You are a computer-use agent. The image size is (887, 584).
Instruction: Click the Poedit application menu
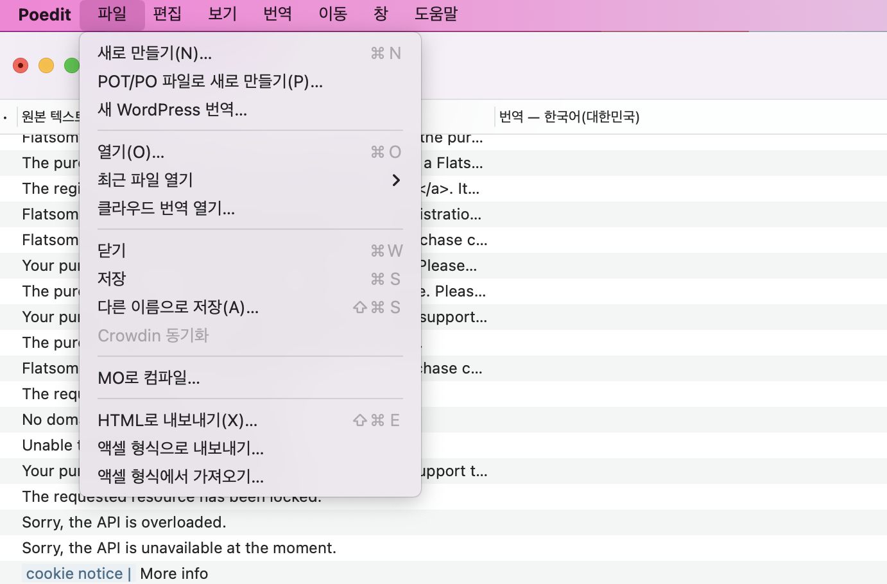pos(44,14)
